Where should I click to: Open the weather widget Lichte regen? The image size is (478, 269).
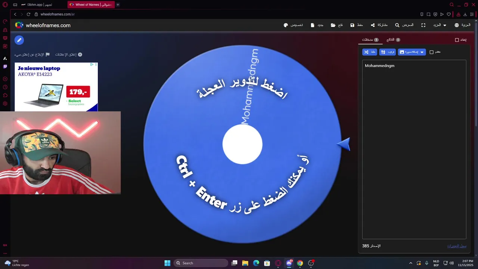pyautogui.click(x=17, y=263)
